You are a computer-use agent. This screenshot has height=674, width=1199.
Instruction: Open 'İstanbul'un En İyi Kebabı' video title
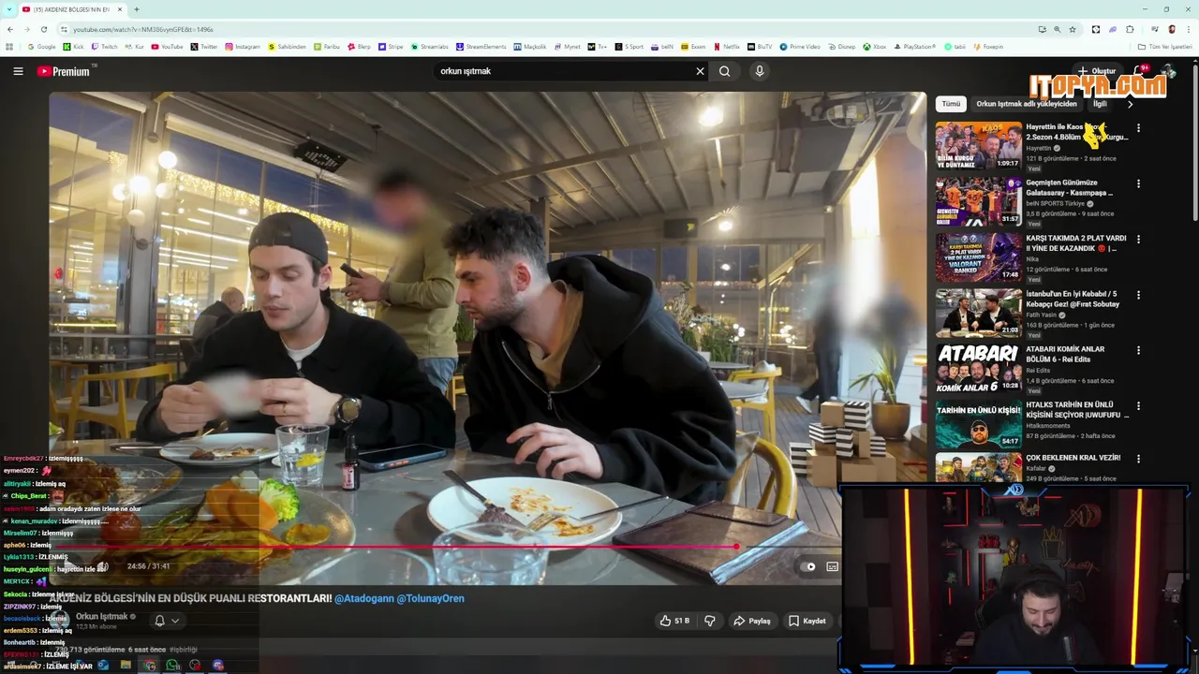(1073, 299)
